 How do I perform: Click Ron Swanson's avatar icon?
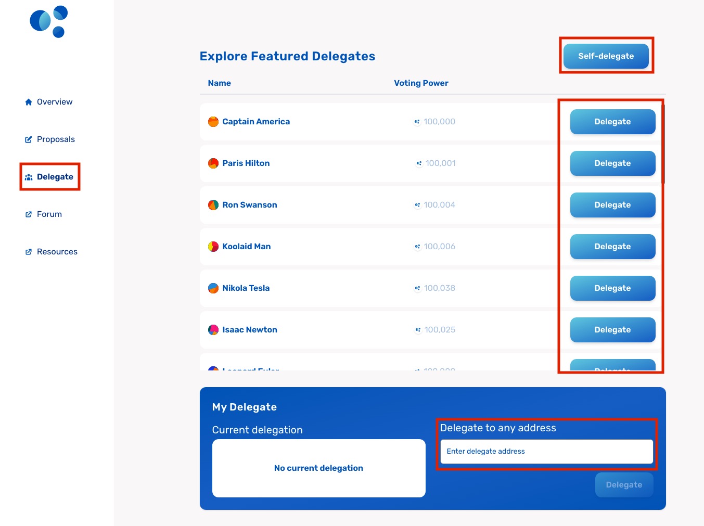(x=213, y=205)
